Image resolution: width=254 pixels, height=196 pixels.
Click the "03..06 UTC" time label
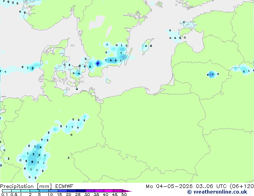tap(211, 186)
